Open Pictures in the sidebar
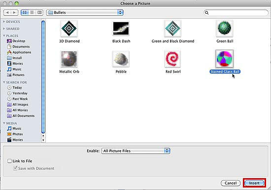Screen dimensions: 271x190 16,75
